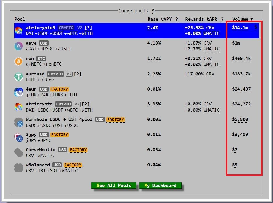
Task: Open the Rewards tAPR help question mark
Action: [x=222, y=19]
